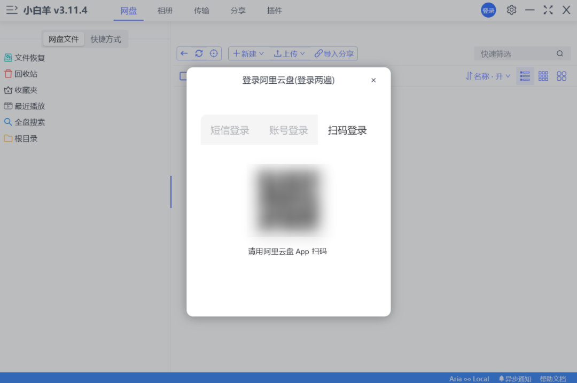Screen dimensions: 577x383
Task: Select the 快捷方式 sidebar tab
Action: 106,39
